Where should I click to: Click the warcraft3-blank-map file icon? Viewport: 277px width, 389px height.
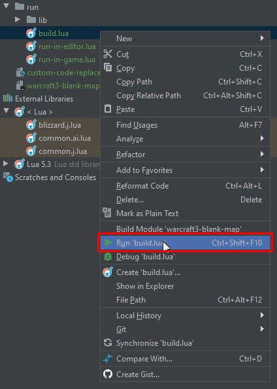20,86
